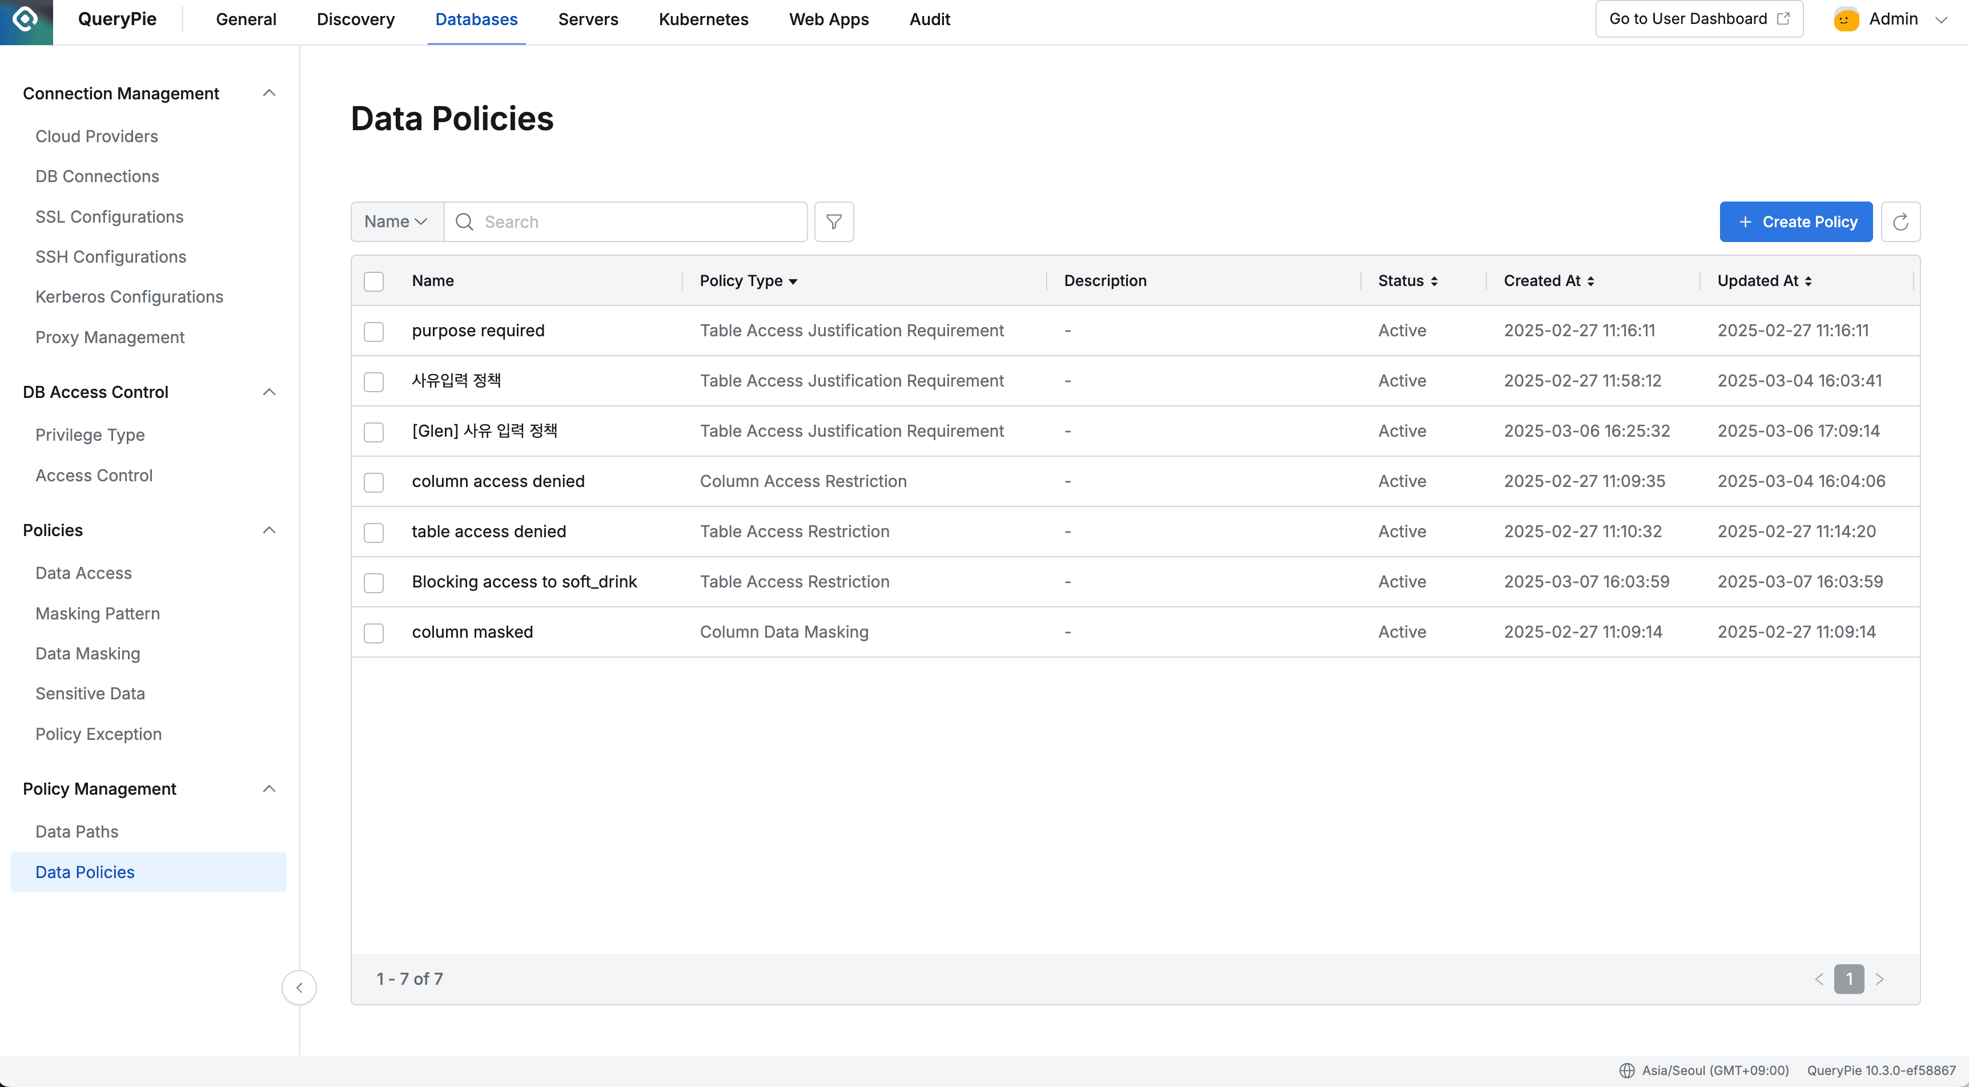This screenshot has height=1087, width=1969.
Task: Check the 'purpose required' row checkbox
Action: pos(374,332)
